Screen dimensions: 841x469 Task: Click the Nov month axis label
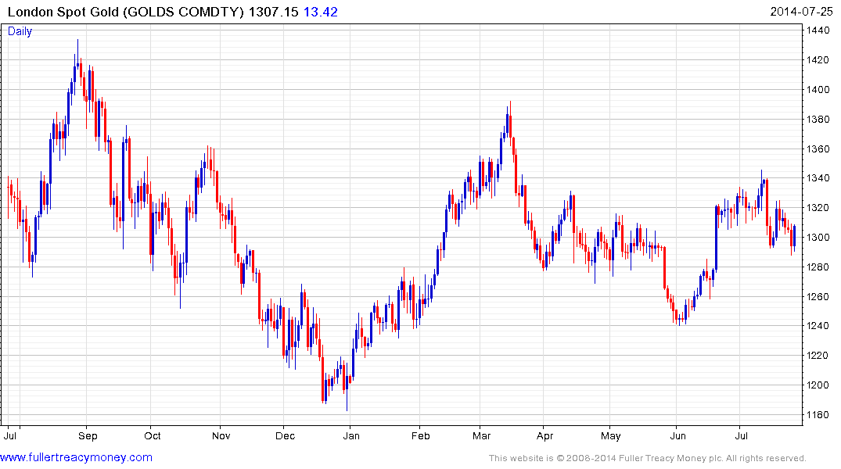click(x=221, y=435)
